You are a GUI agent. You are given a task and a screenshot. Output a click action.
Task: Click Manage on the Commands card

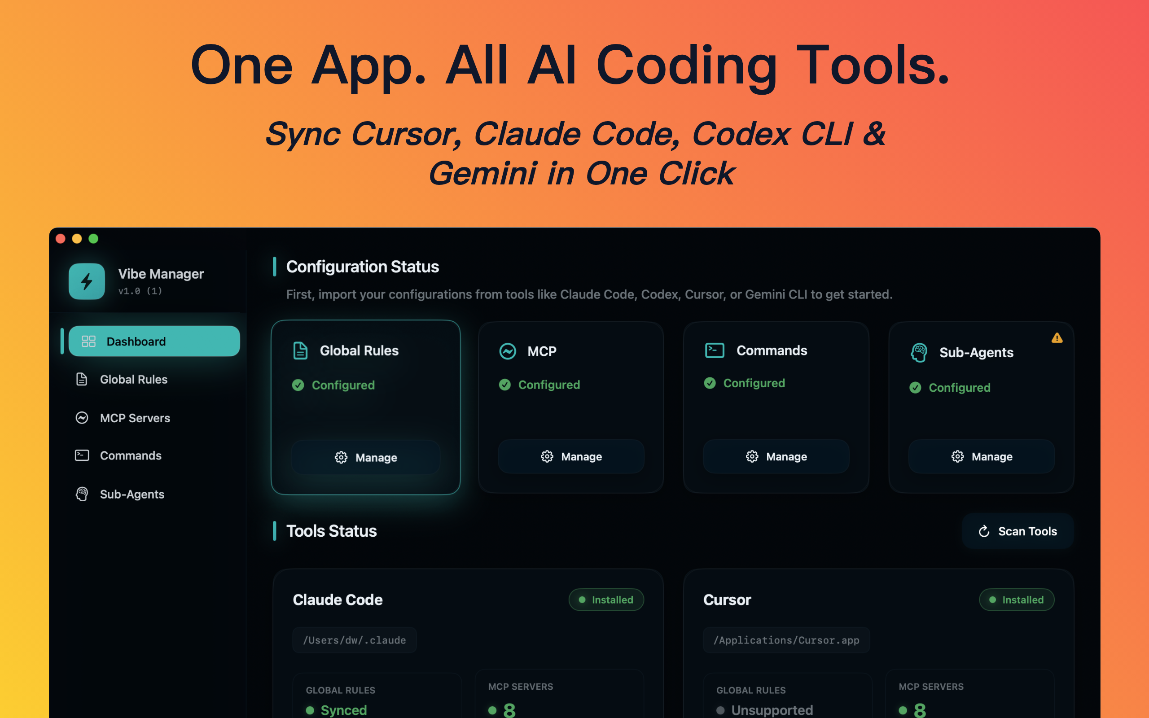[776, 456]
